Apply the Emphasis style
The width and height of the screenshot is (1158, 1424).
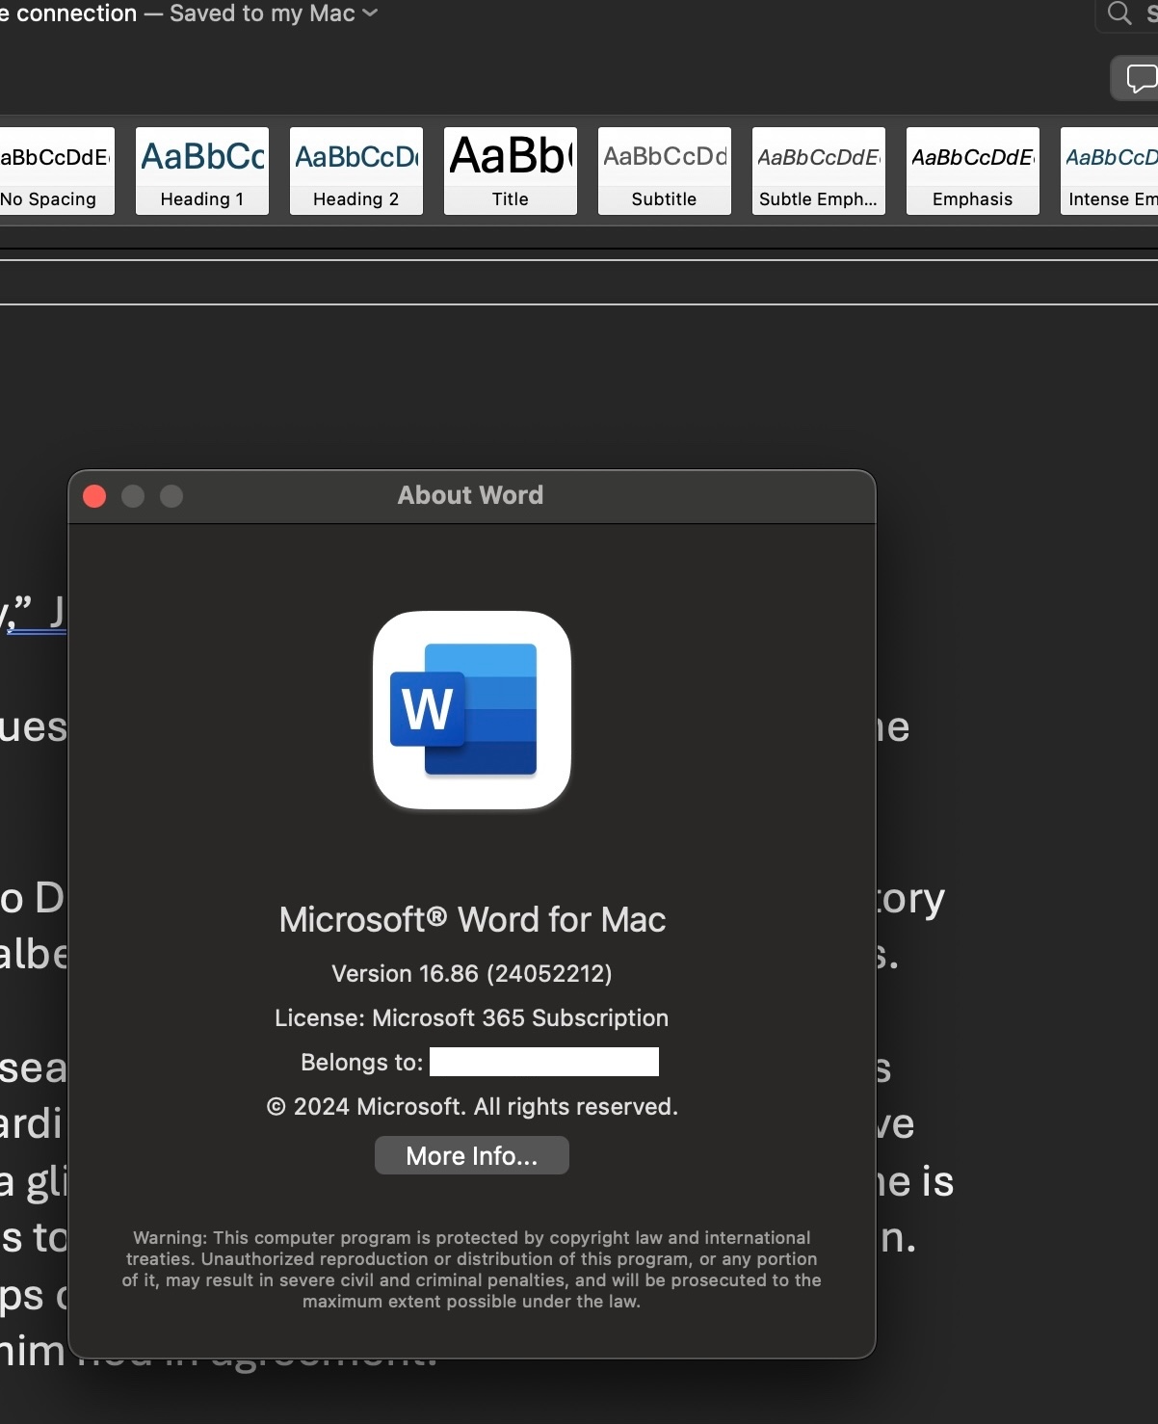point(973,171)
